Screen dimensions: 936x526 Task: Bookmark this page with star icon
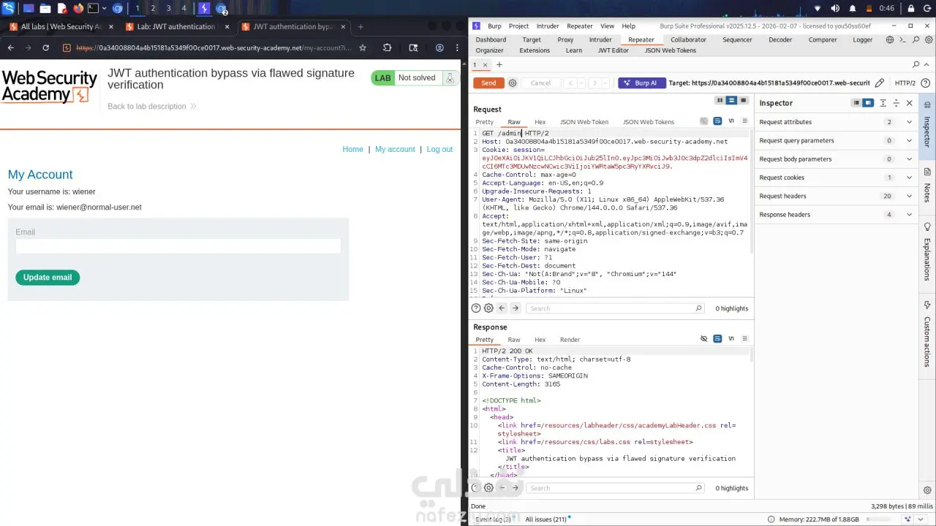pyautogui.click(x=363, y=48)
